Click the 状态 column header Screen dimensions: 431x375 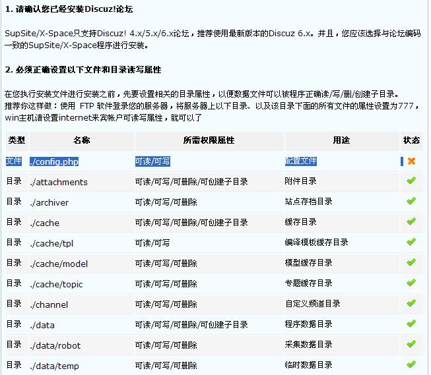[411, 140]
